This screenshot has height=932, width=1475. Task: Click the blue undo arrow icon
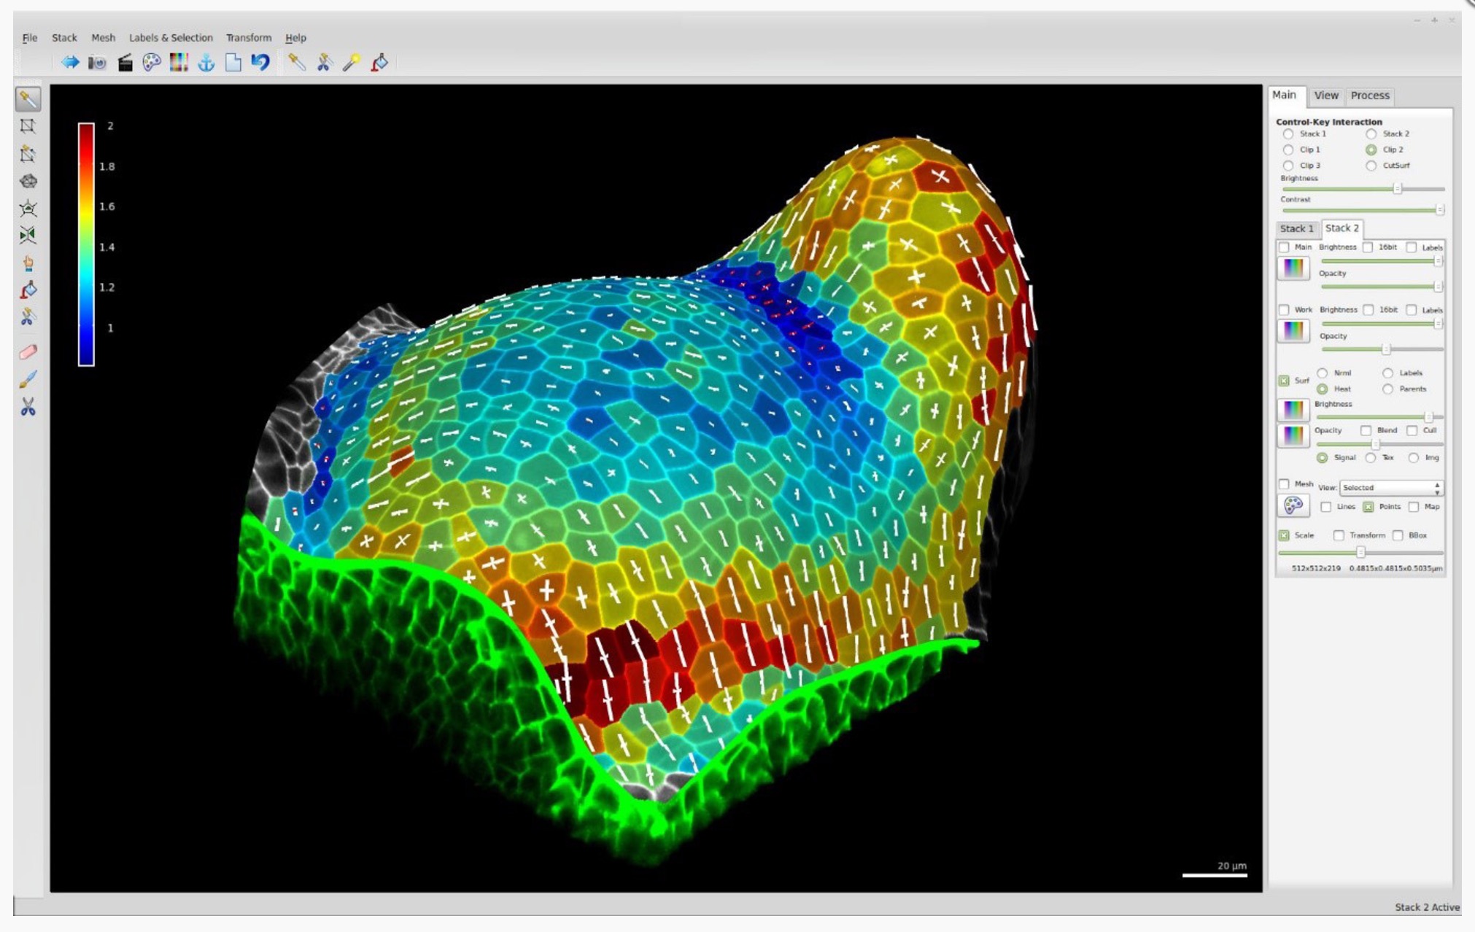[x=260, y=63]
